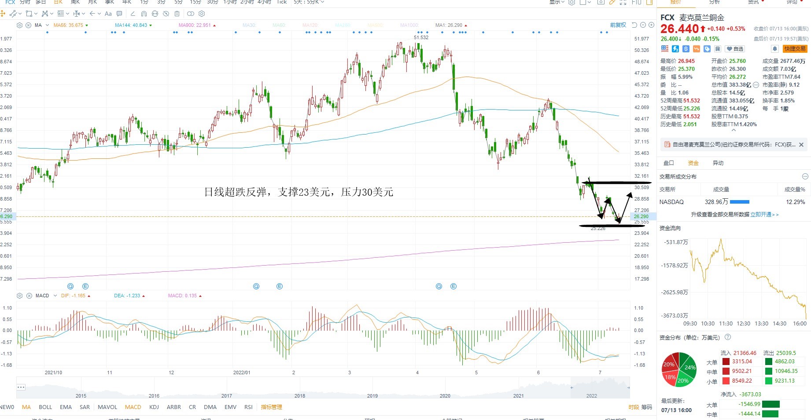Switch to the 周K weekly chart tab
This screenshot has width=811, height=420.
pos(75,2)
